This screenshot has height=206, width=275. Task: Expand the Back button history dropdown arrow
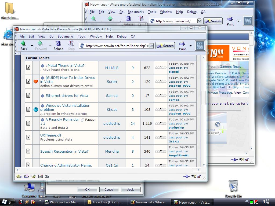click(x=32, y=46)
